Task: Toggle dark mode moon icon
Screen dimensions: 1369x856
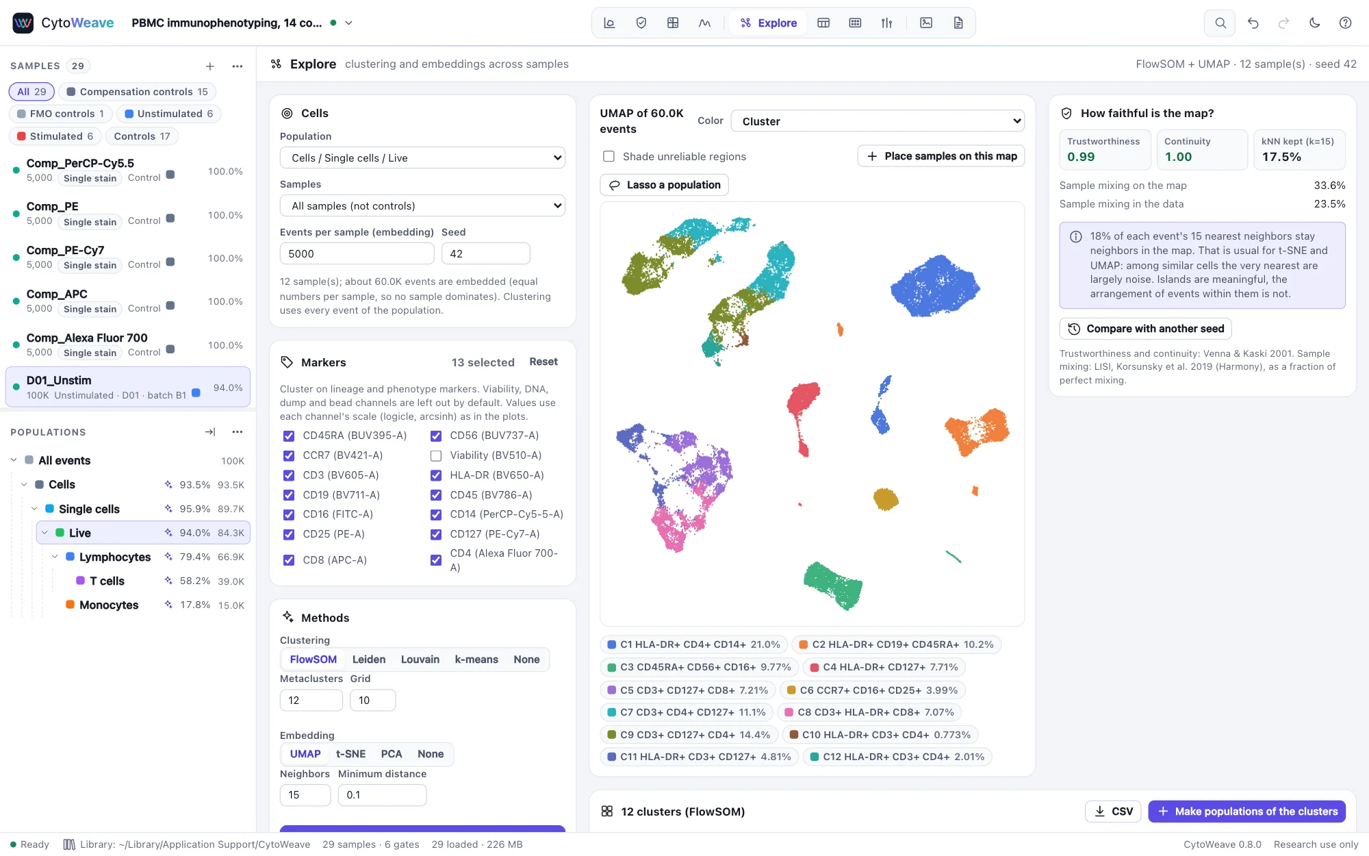Action: (1314, 23)
